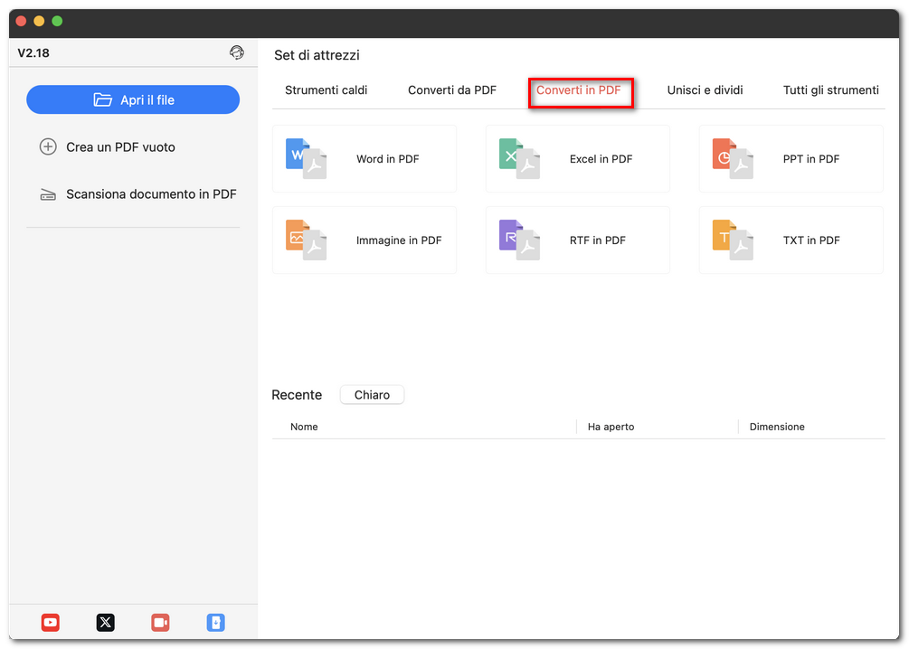Screen dimensions: 909x649
Task: Open the Immagine in PDF tool
Action: tap(365, 240)
